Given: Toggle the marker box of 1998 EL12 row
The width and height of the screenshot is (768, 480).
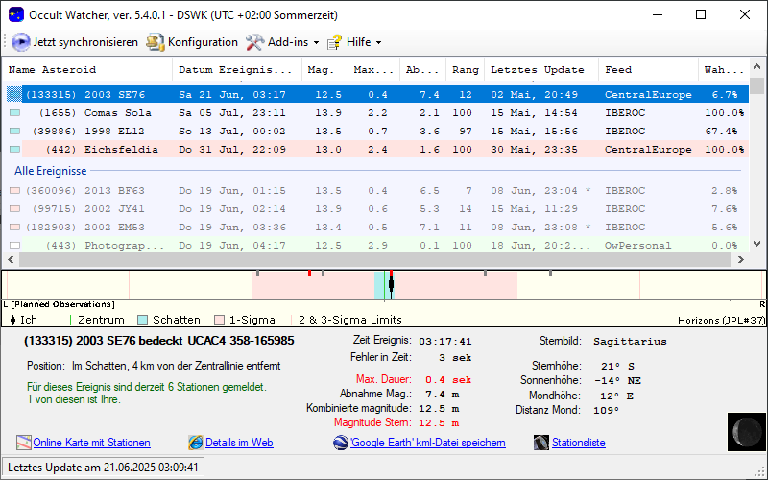Looking at the screenshot, I should coord(14,132).
